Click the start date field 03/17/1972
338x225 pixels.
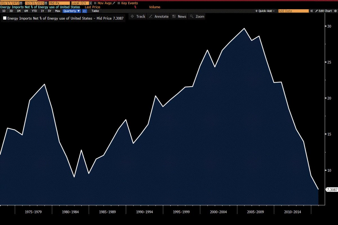(x=10, y=3)
